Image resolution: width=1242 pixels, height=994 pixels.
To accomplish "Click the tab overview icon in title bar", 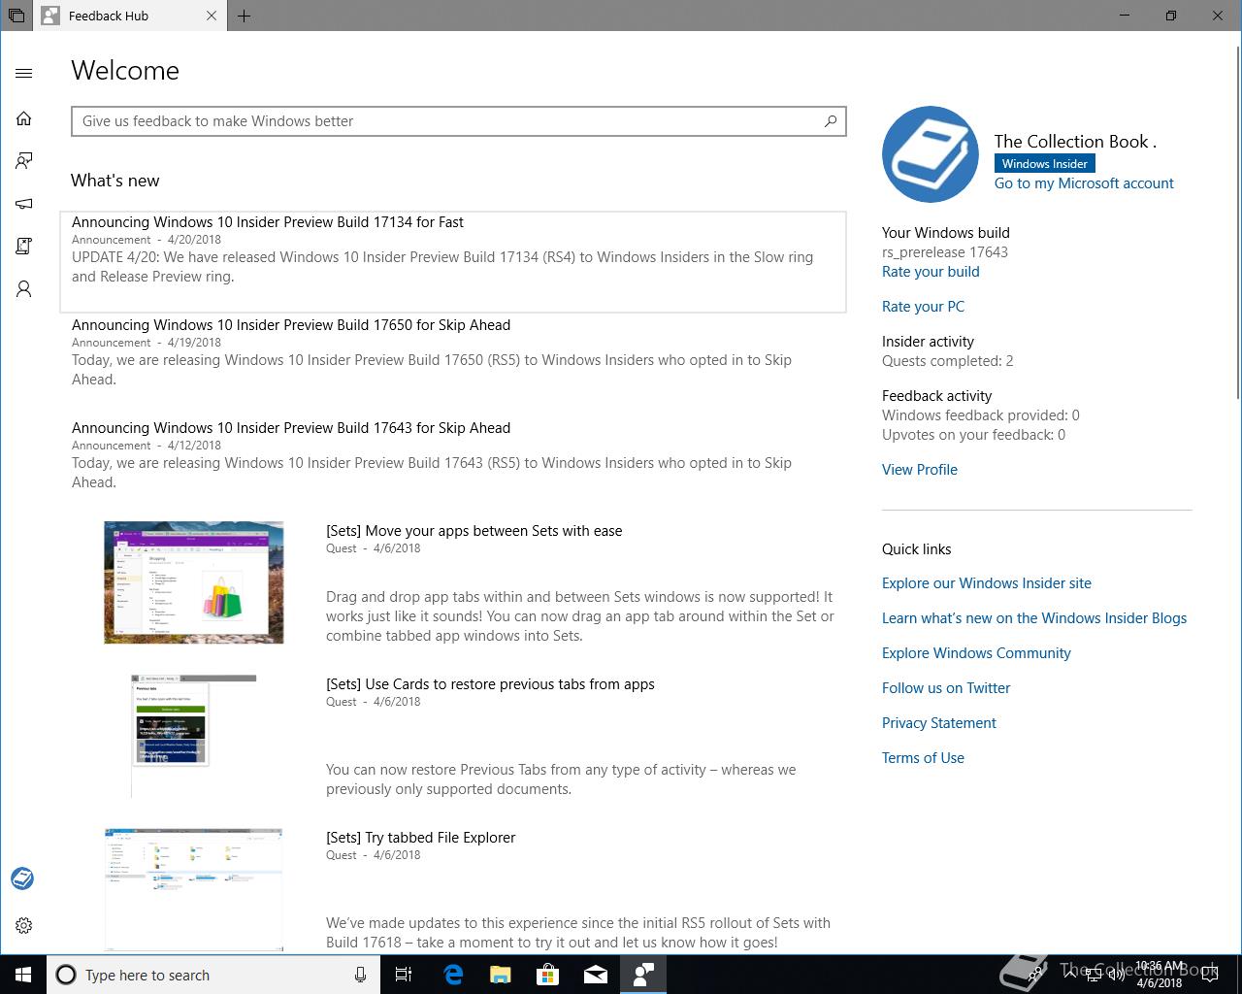I will tap(16, 16).
